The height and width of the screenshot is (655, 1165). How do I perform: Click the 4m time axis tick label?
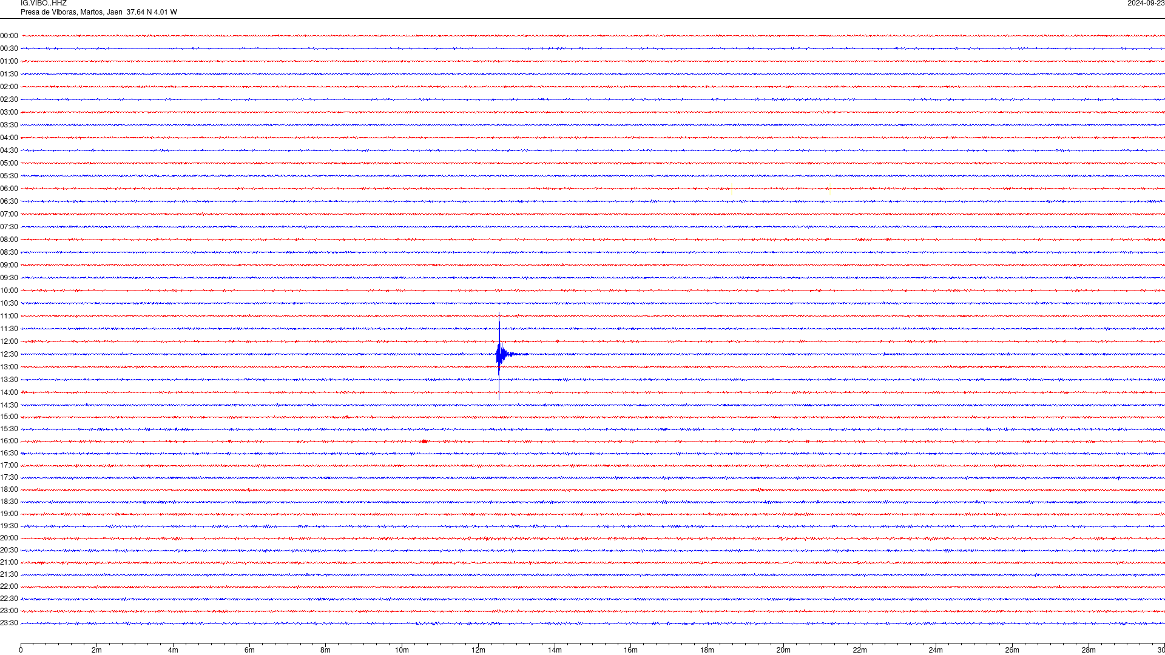coord(173,650)
